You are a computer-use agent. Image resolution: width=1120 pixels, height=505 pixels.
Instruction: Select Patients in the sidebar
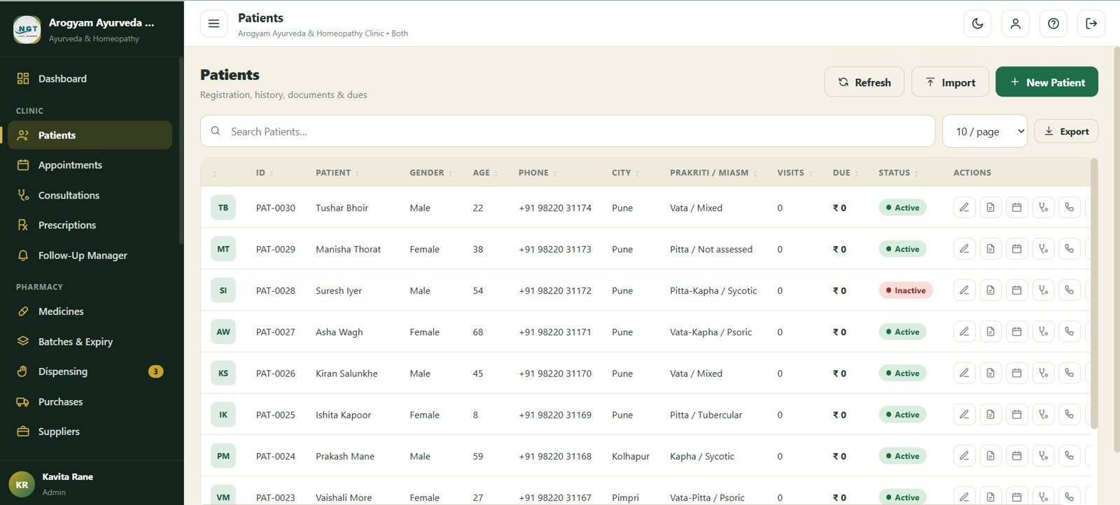(x=90, y=135)
